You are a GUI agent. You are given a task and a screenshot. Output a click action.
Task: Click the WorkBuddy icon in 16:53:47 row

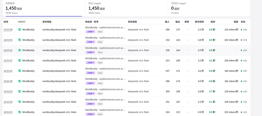(19, 61)
